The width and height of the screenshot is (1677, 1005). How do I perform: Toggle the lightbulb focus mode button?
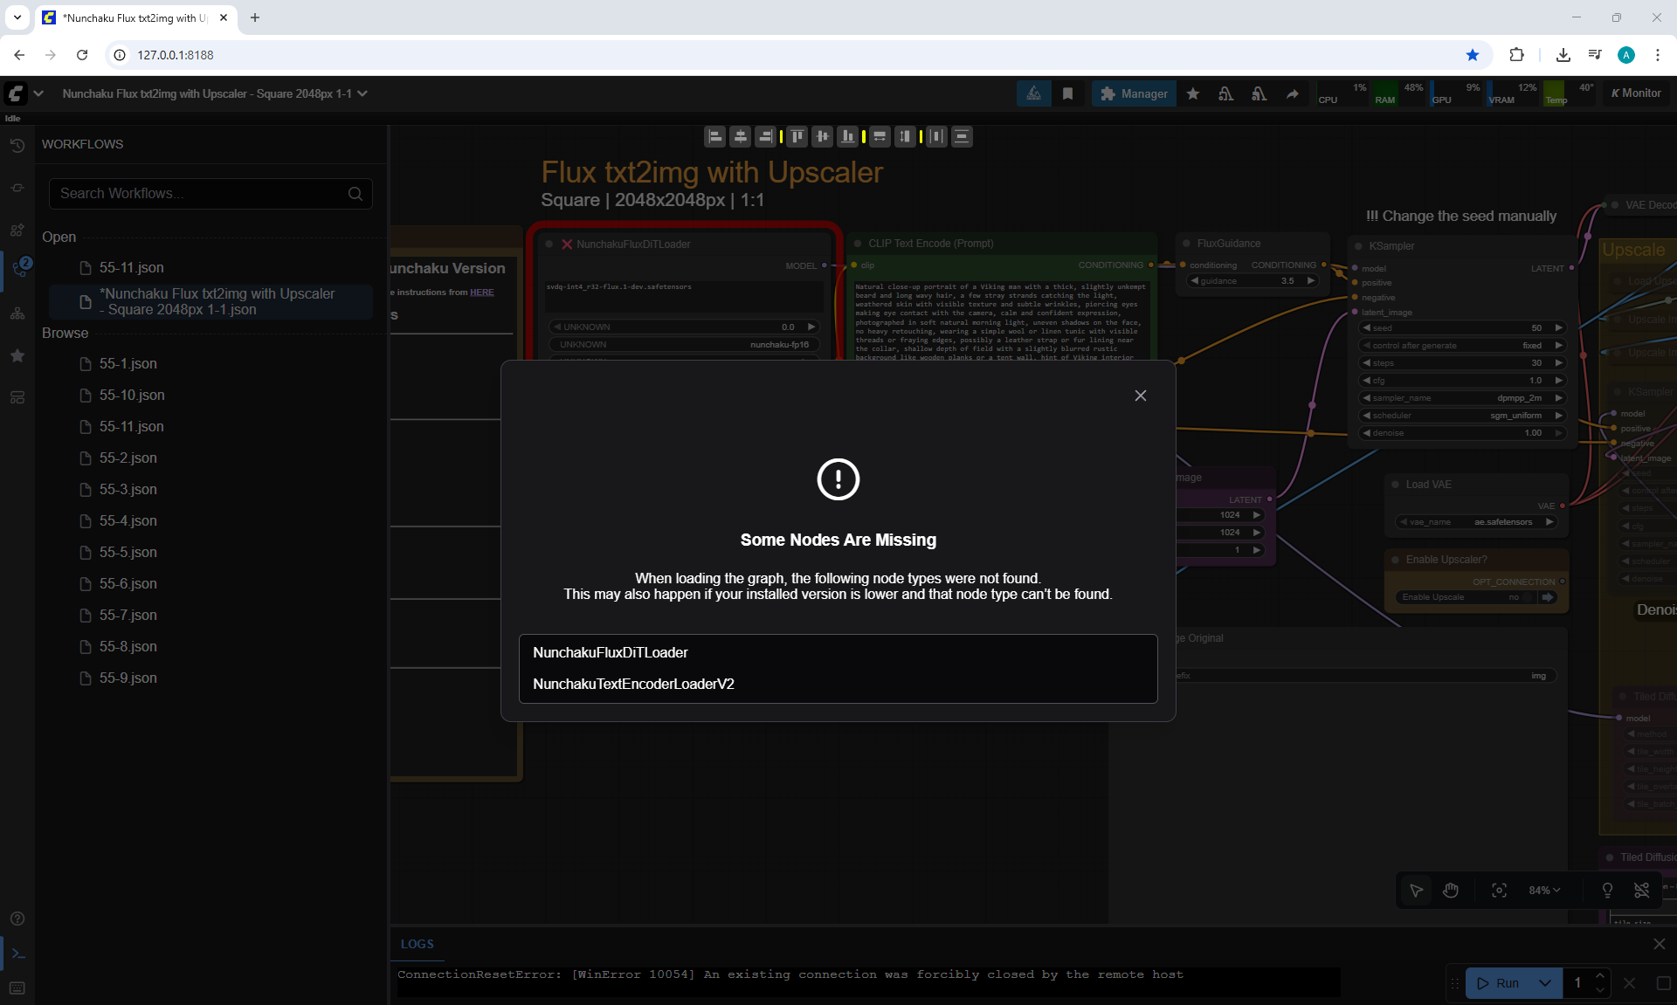(1607, 890)
